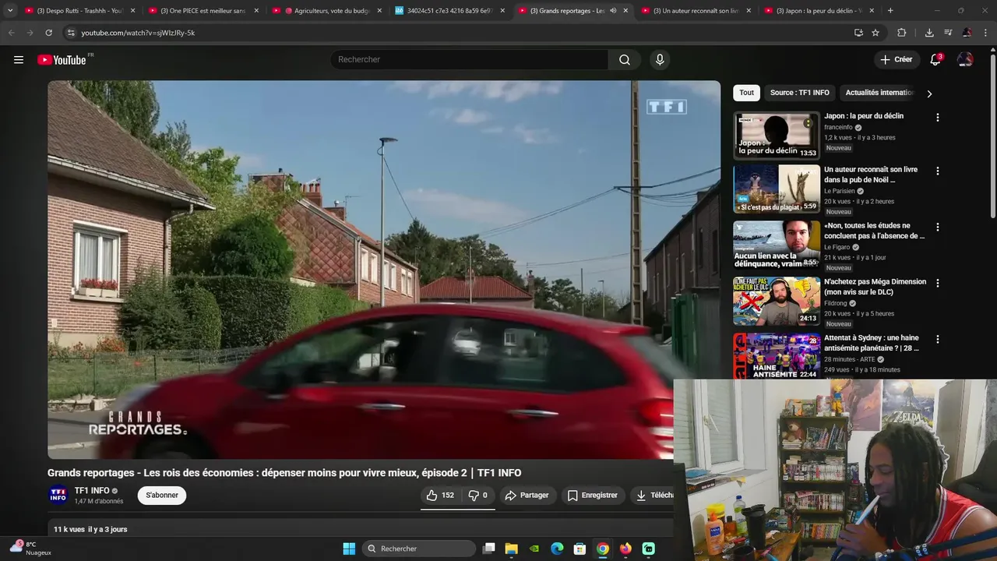997x561 pixels.
Task: Click the install app icon in address bar
Action: 858,33
